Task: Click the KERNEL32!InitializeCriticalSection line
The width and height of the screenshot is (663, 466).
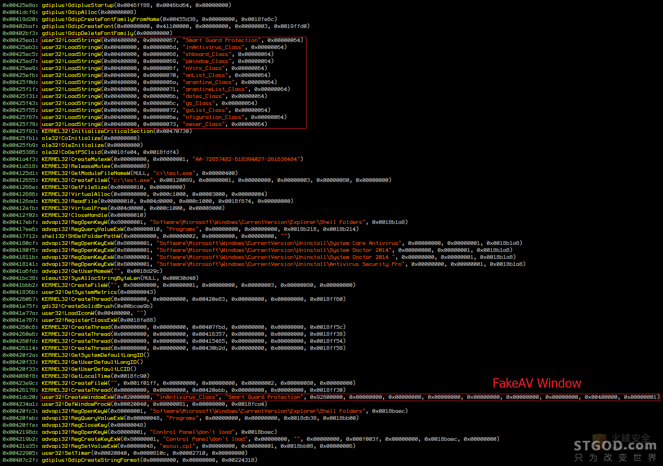Action: [x=97, y=131]
